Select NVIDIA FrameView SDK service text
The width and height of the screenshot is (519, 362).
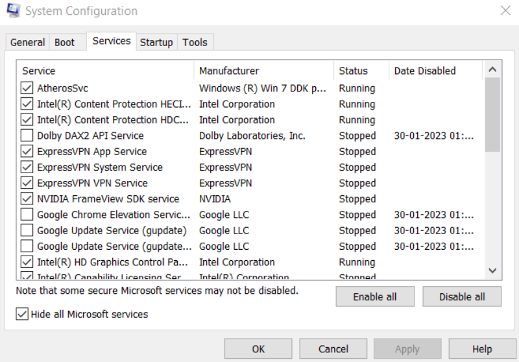(108, 199)
